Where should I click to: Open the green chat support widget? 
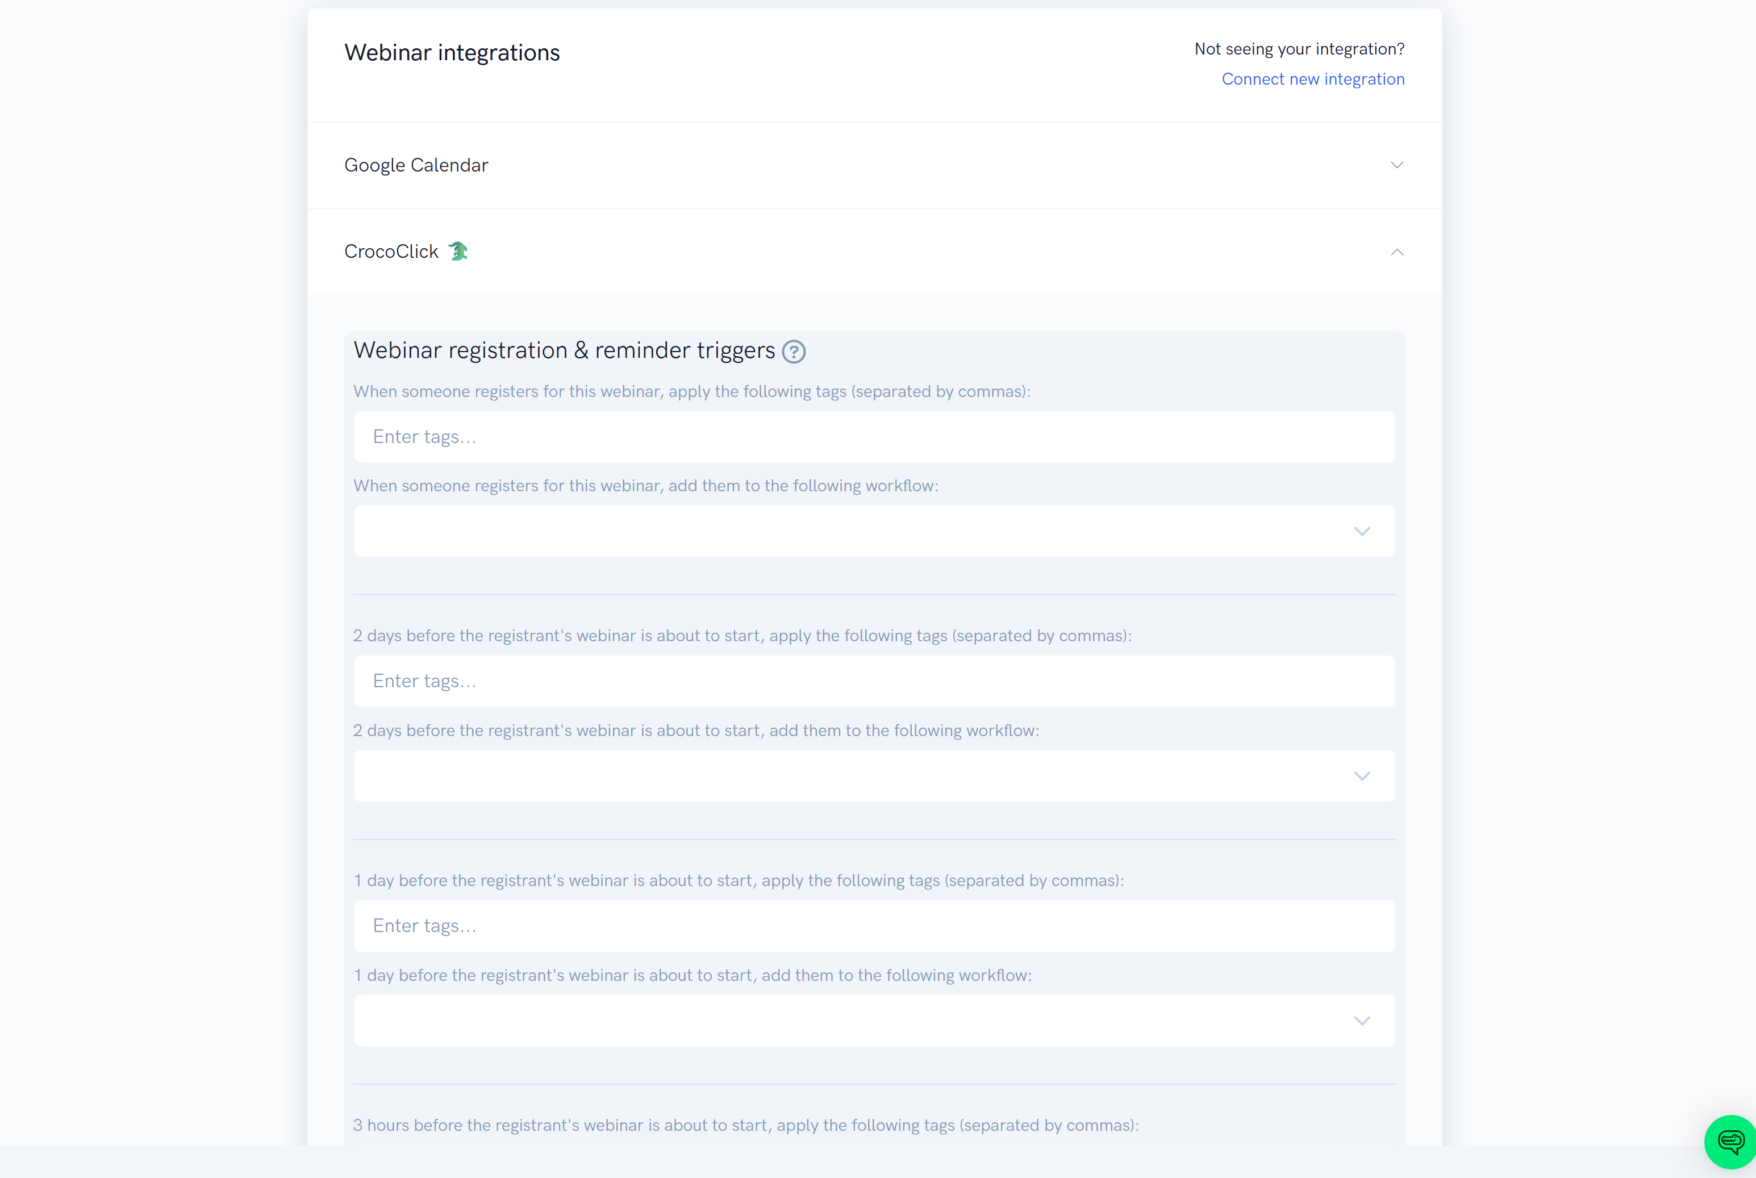(1731, 1142)
